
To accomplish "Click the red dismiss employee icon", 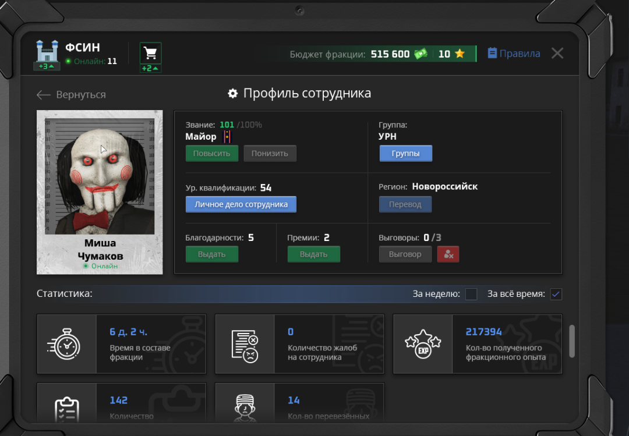I will click(x=448, y=254).
